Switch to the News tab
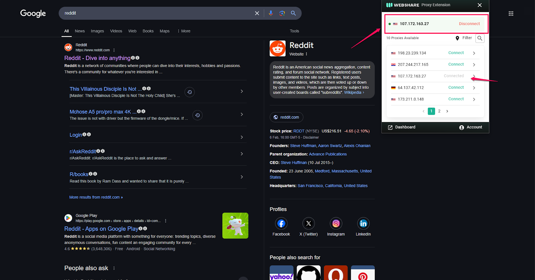This screenshot has width=535, height=280. coord(80,31)
